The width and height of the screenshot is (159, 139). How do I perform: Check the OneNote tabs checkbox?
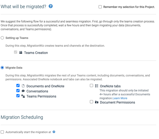(91, 86)
